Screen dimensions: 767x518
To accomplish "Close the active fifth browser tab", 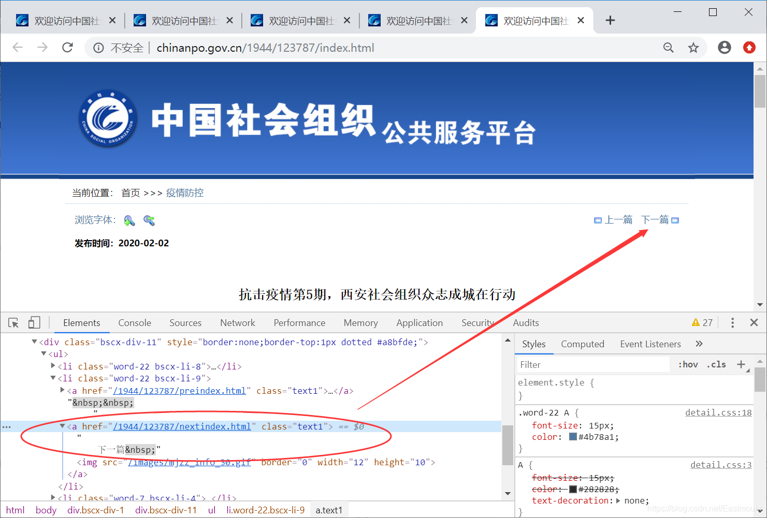I will (581, 20).
